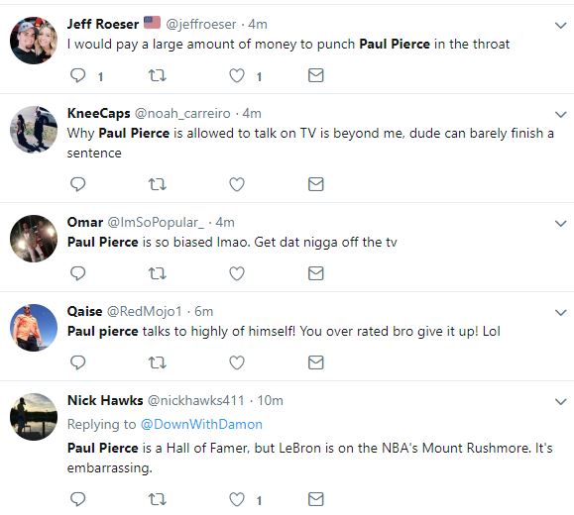Open the @DownWithDamon profile link
The width and height of the screenshot is (574, 515).
(201, 424)
